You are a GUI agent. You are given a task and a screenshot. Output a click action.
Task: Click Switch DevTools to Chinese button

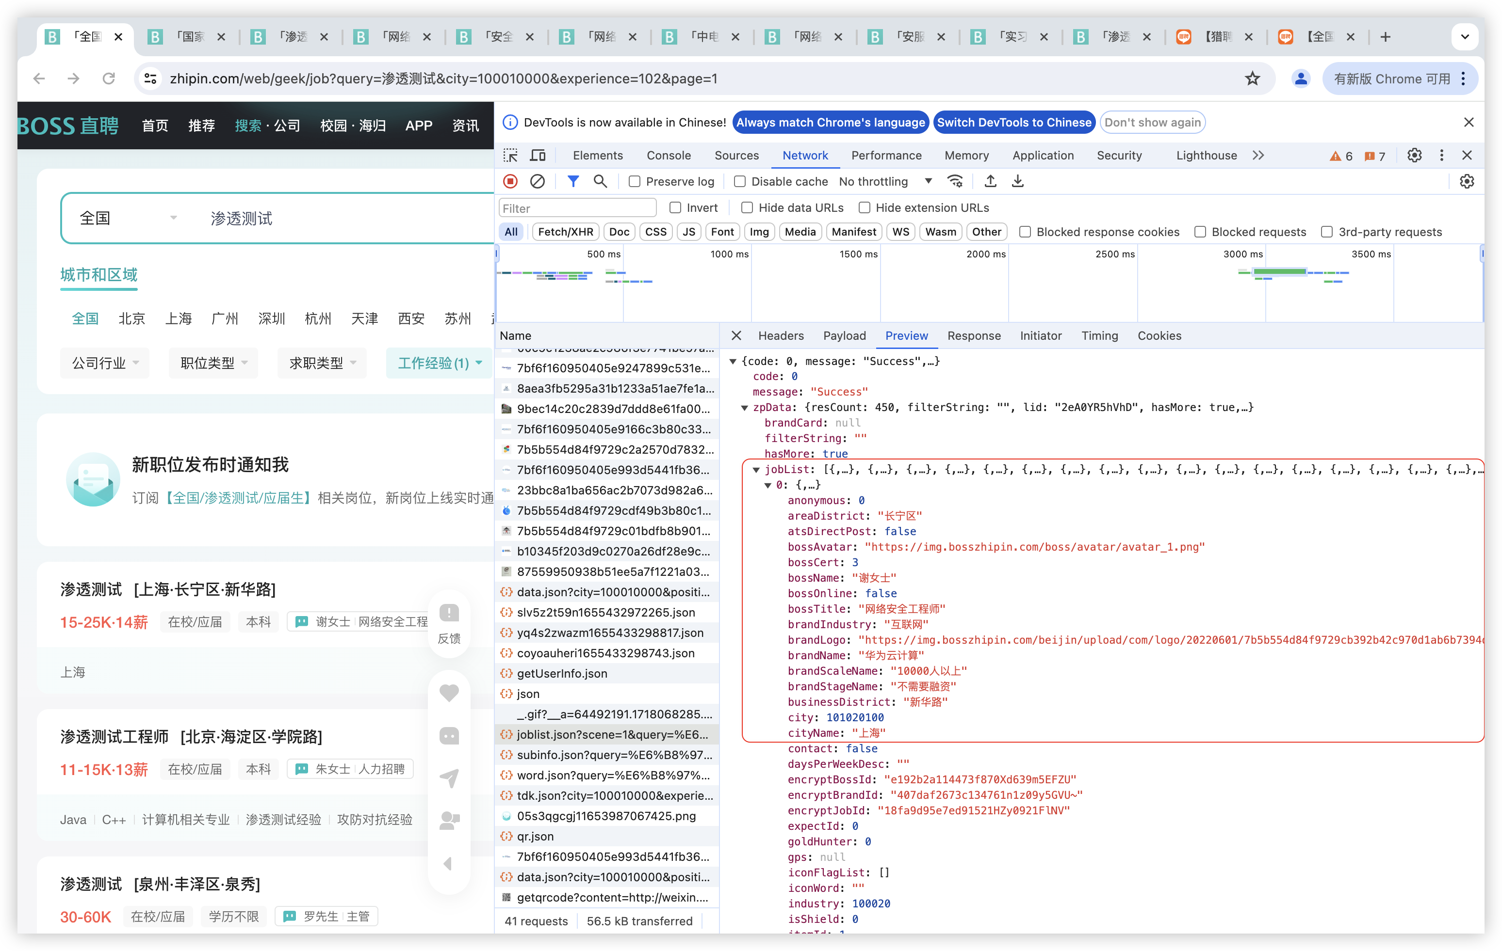[x=1013, y=122]
